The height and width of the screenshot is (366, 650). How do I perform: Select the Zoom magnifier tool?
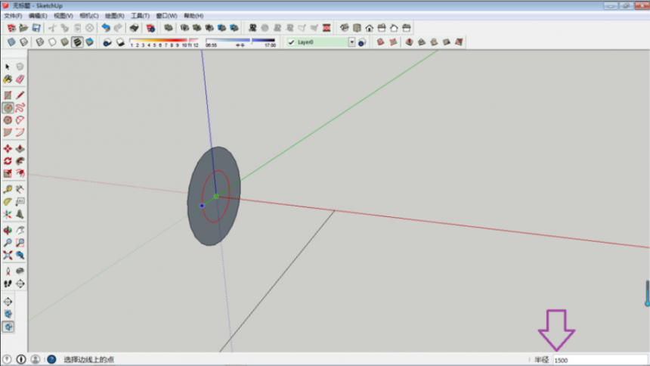(x=8, y=243)
